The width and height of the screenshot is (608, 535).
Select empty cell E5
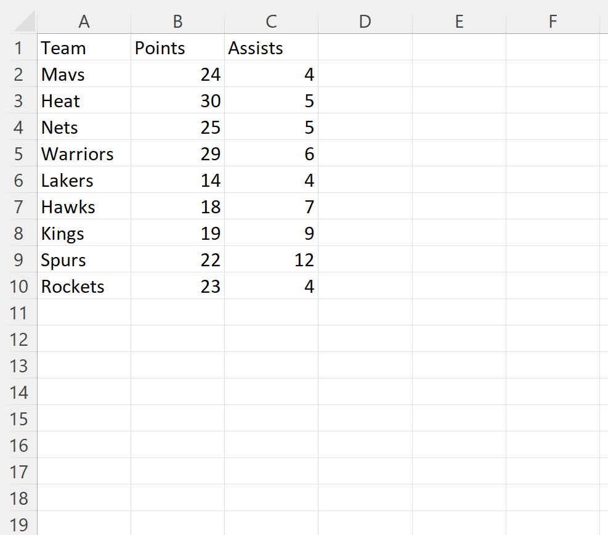[x=459, y=154]
